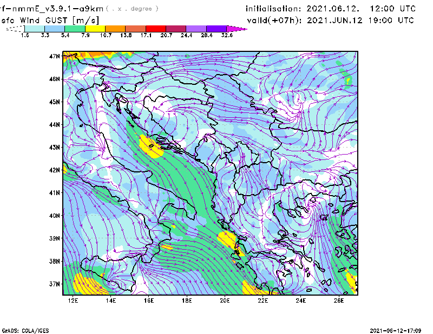Click the legend value 28.4

(207, 35)
